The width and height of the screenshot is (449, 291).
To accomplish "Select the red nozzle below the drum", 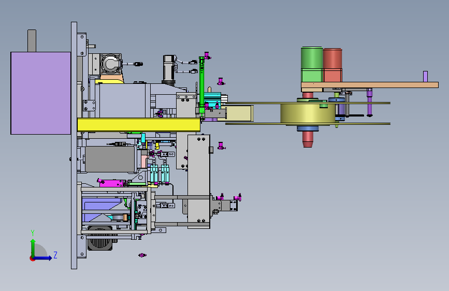I will pyautogui.click(x=308, y=139).
